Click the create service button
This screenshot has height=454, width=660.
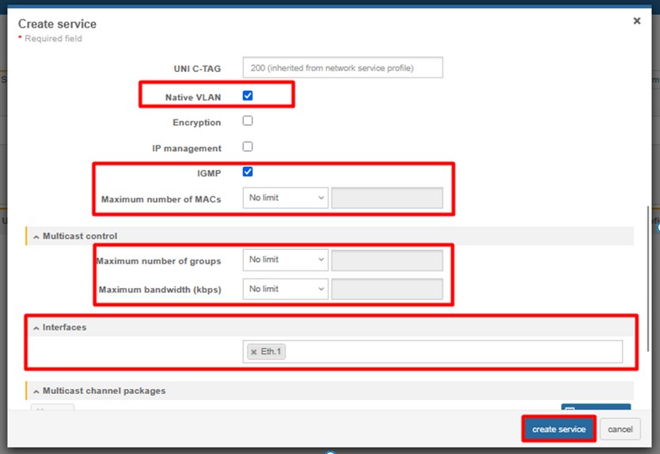point(559,429)
